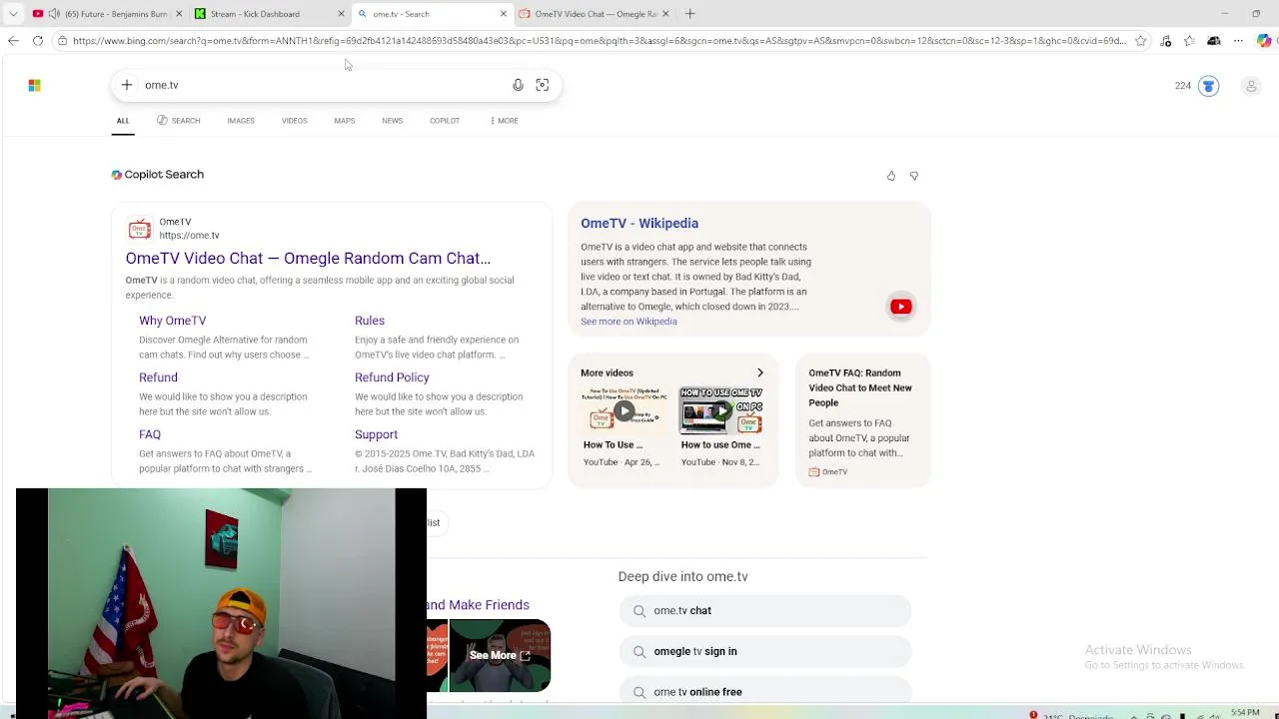Open 'OmeTV - Wikipedia' heading link
The width and height of the screenshot is (1279, 719).
639,224
